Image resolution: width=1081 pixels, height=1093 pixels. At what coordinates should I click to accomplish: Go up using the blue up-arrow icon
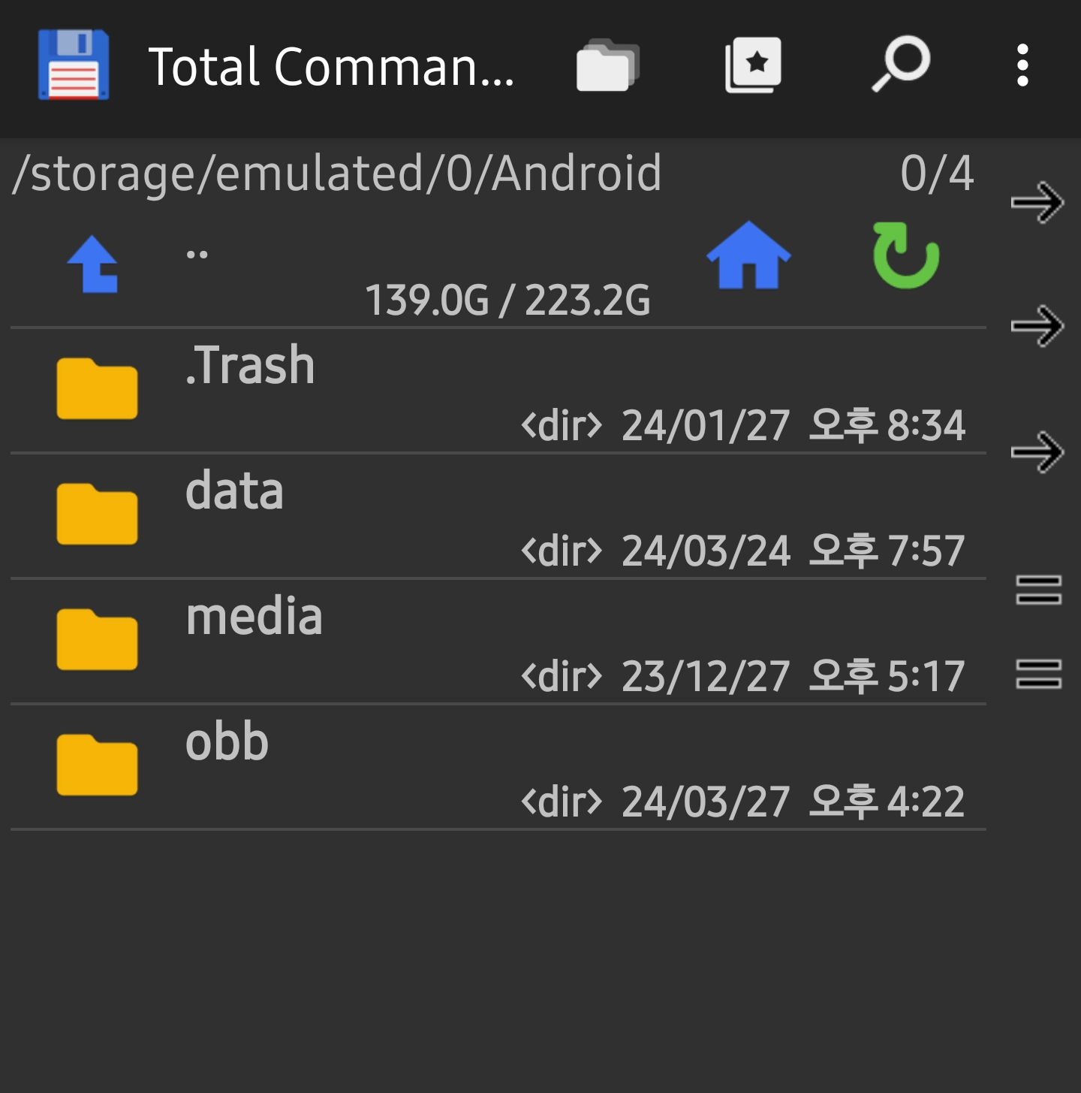(93, 264)
